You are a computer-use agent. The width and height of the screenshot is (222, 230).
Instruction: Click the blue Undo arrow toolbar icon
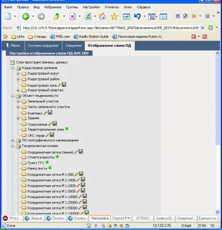click(137, 17)
